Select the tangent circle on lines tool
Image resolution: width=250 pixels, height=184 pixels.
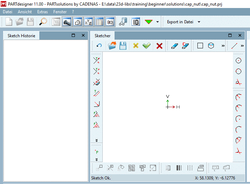[x=239, y=82]
